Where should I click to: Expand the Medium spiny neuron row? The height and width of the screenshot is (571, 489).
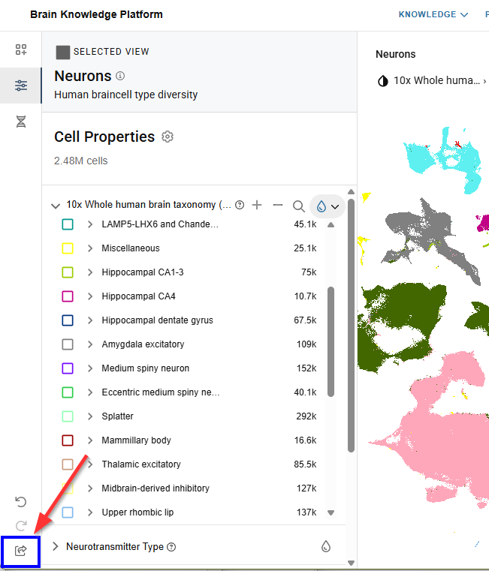[x=90, y=368]
